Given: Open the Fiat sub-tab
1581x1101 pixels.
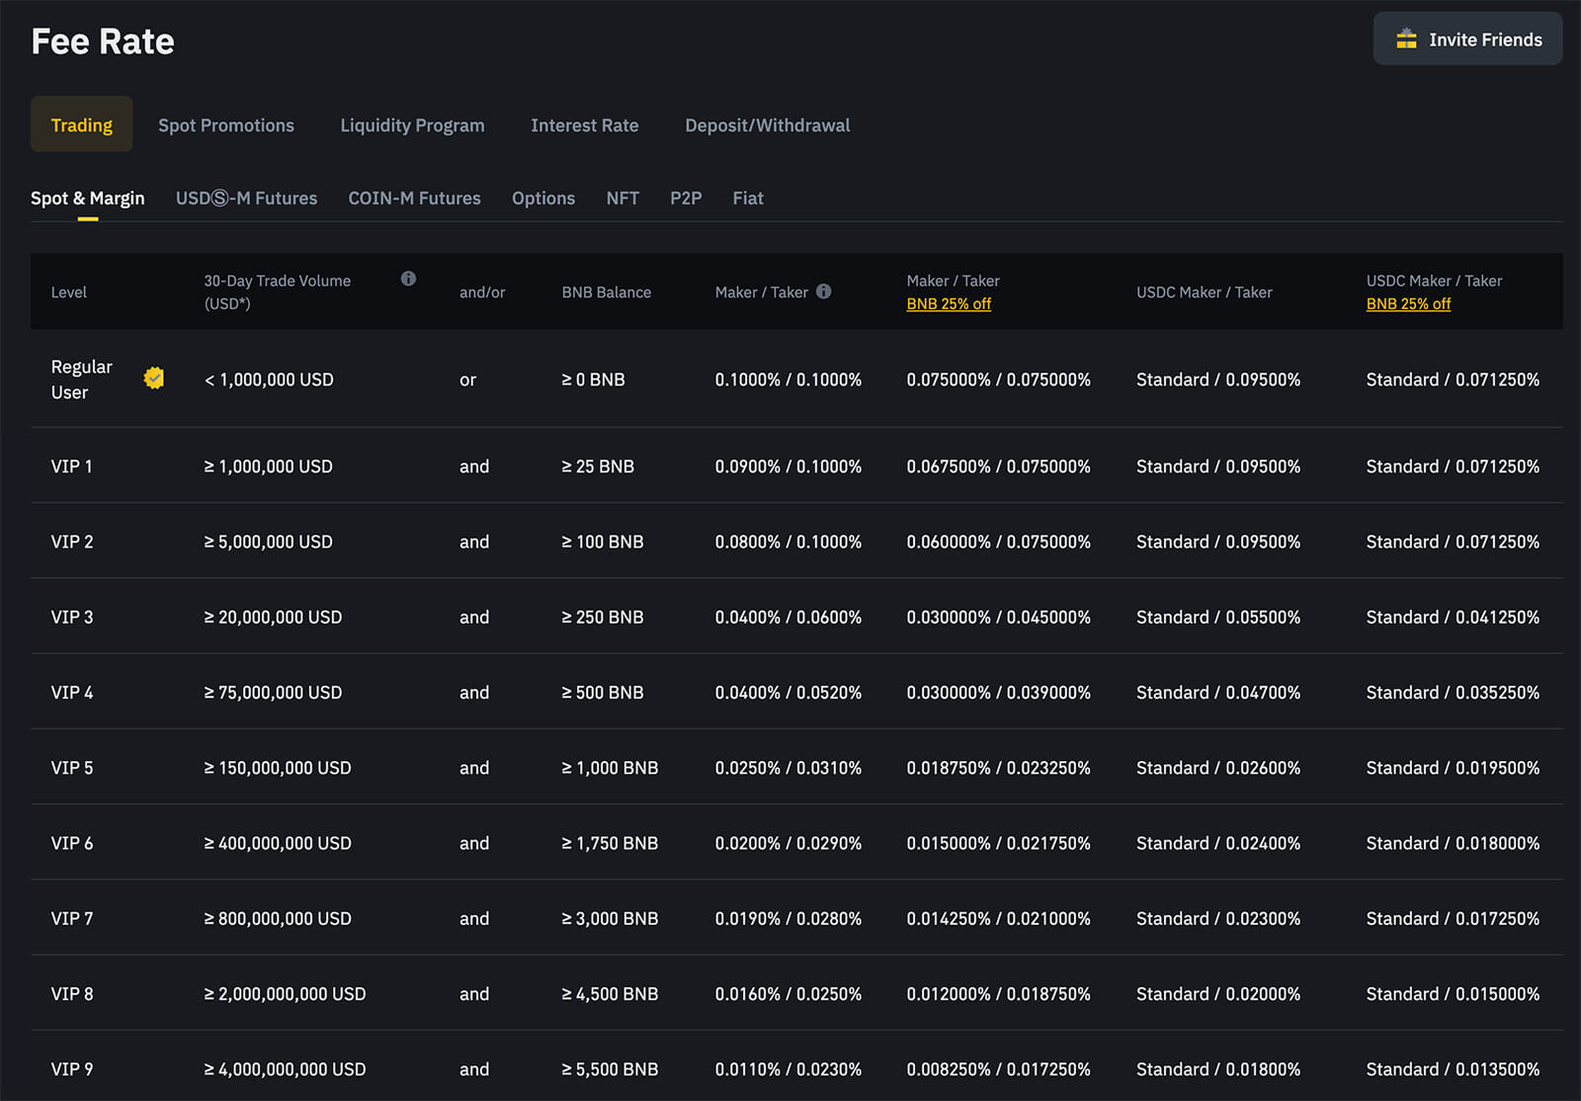Looking at the screenshot, I should 748,199.
